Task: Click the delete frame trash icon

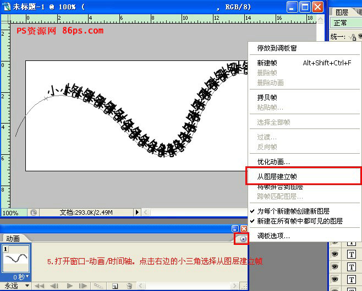Action: 129,286
